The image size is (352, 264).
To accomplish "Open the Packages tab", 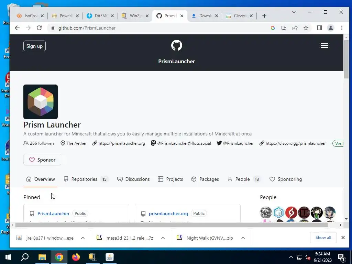I will tap(205, 179).
